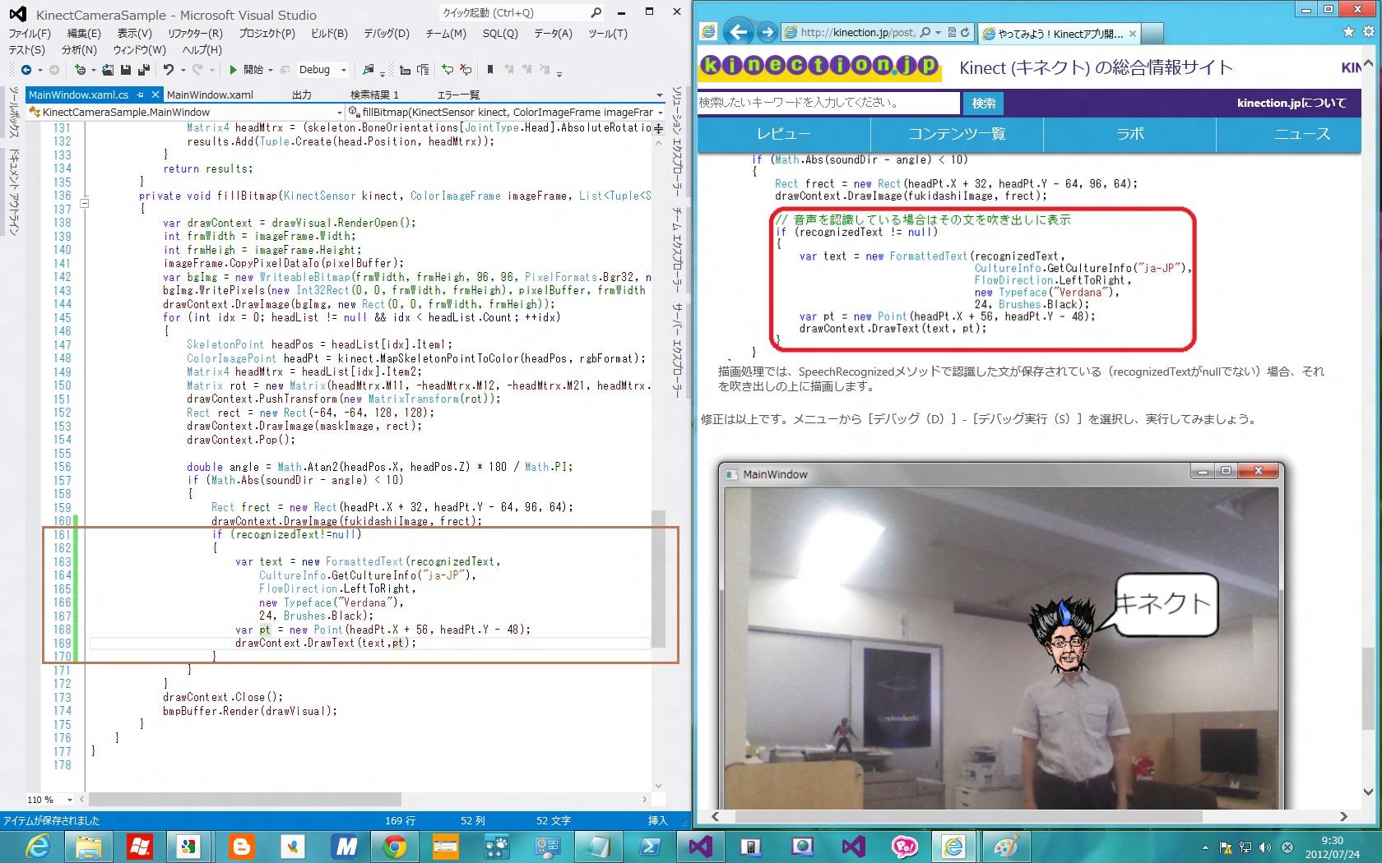Open Internet Explorer favorites star

coord(1347,32)
